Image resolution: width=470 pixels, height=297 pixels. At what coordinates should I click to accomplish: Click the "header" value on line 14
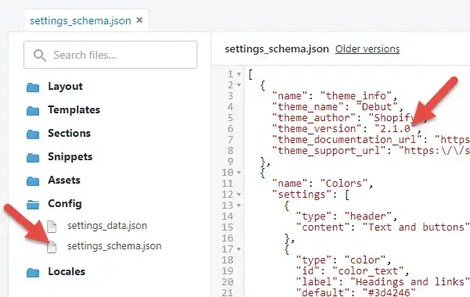pyautogui.click(x=368, y=216)
